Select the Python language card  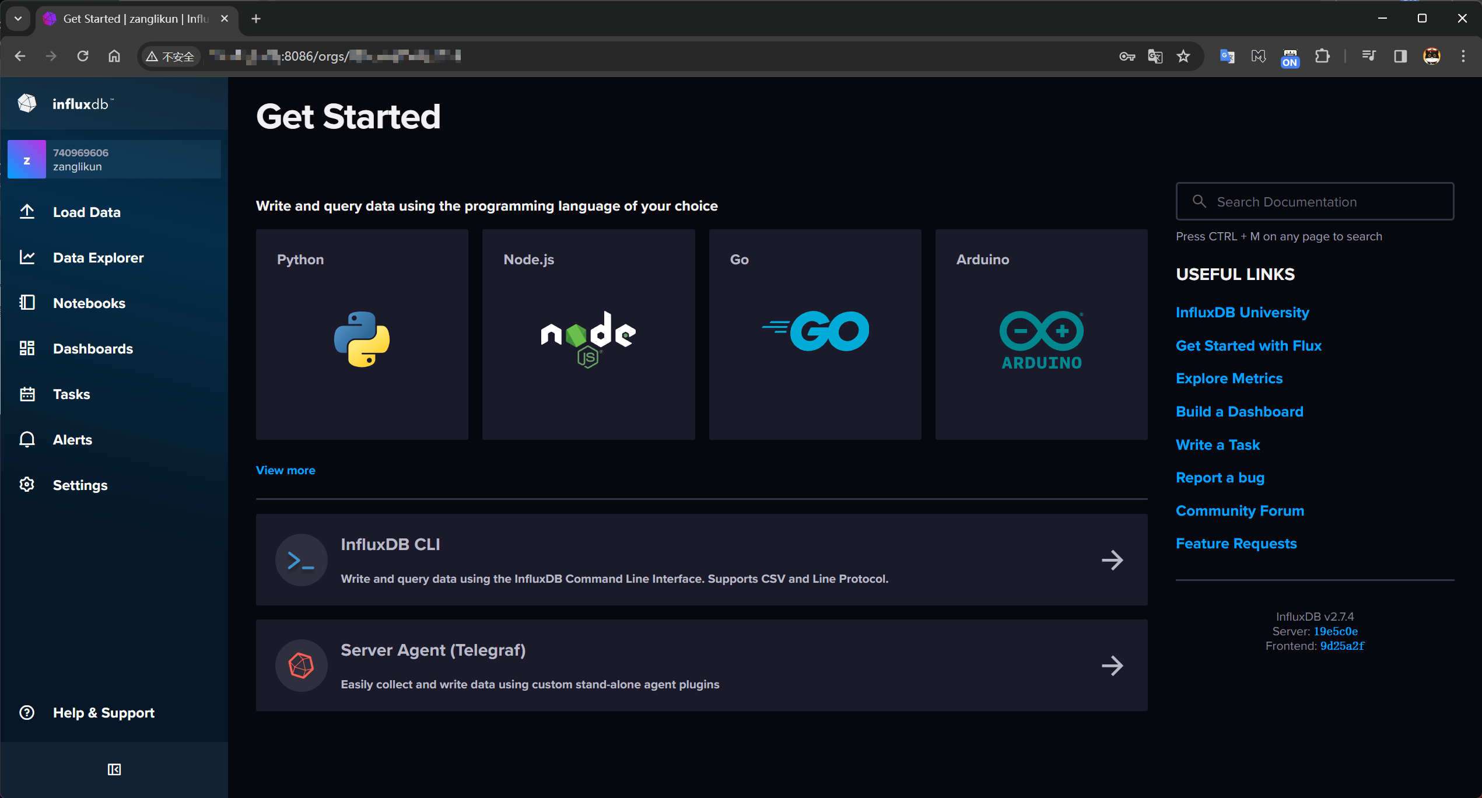362,334
